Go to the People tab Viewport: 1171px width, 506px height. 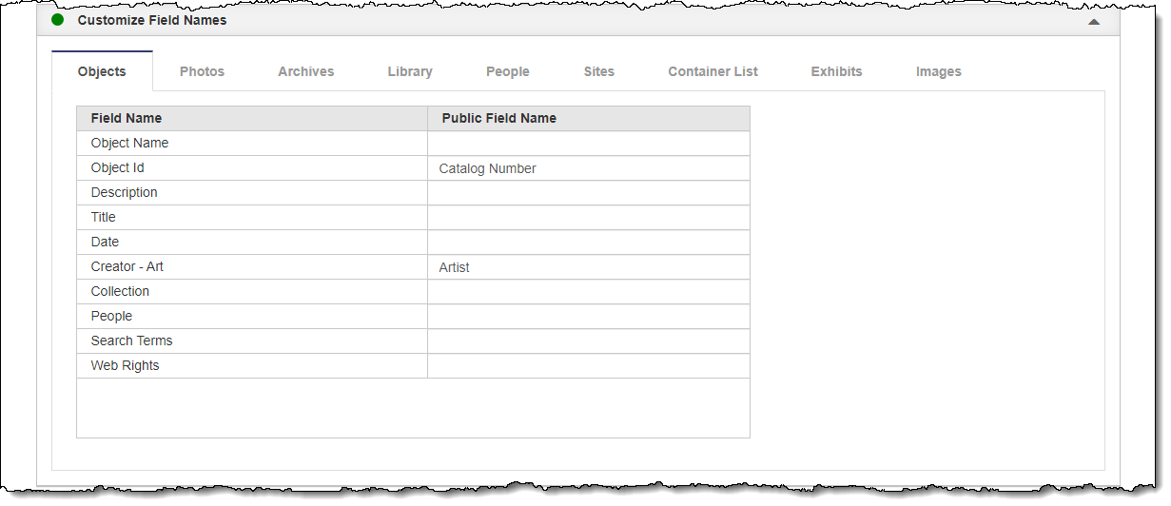507,71
